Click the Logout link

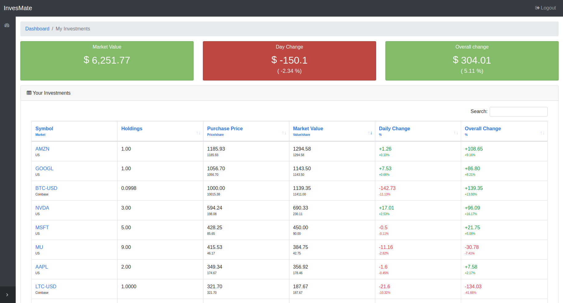click(545, 8)
